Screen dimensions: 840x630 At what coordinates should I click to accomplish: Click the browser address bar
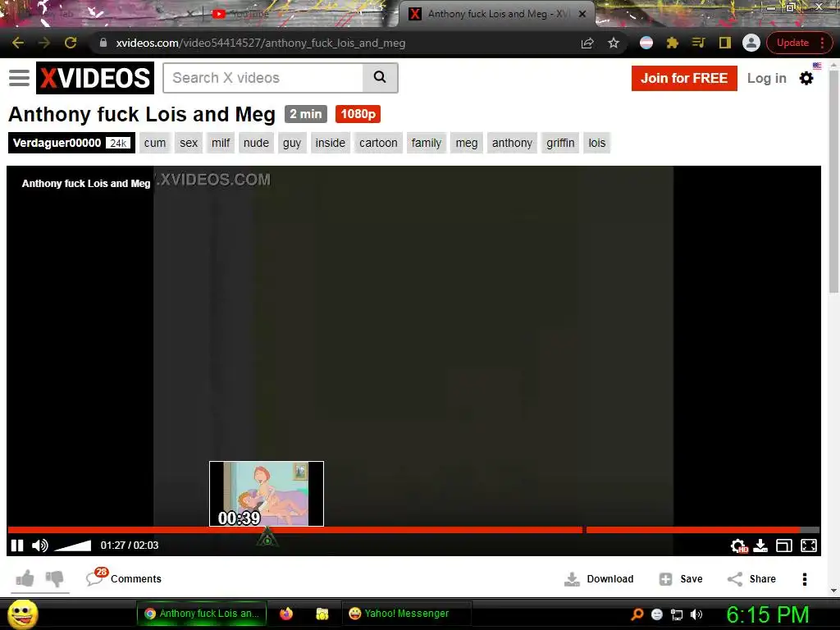343,43
